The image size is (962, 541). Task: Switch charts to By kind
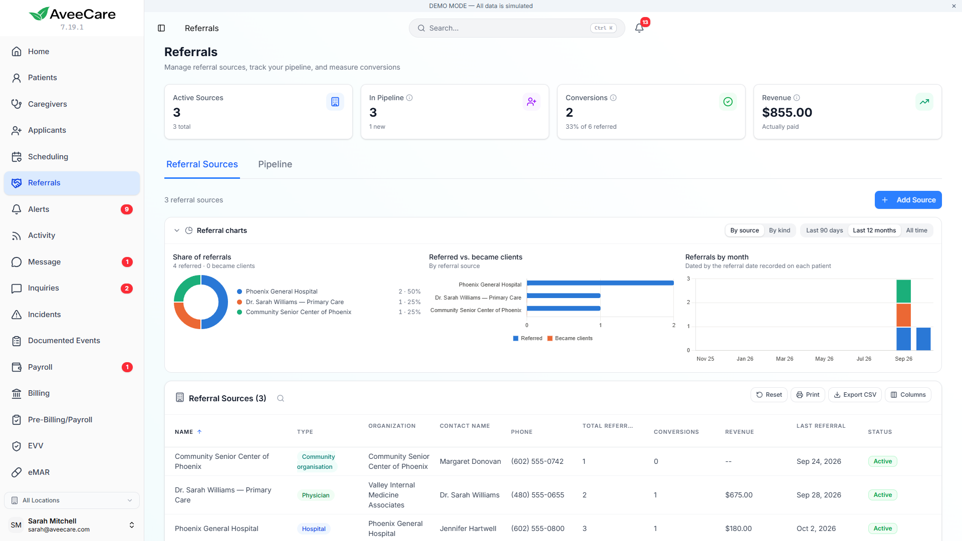(x=780, y=230)
